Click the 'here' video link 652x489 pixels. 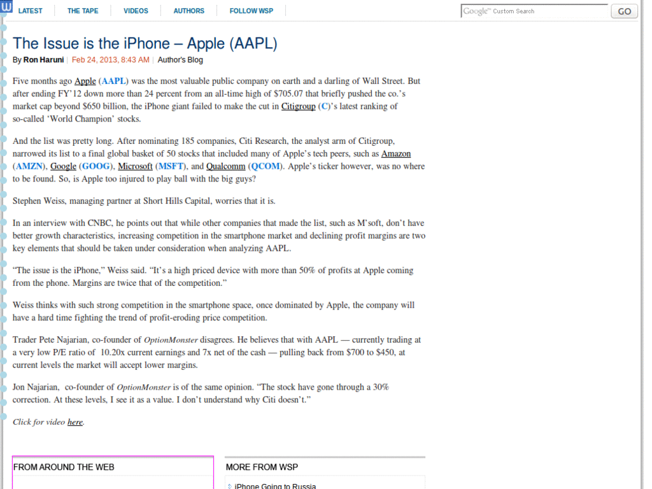pos(75,422)
